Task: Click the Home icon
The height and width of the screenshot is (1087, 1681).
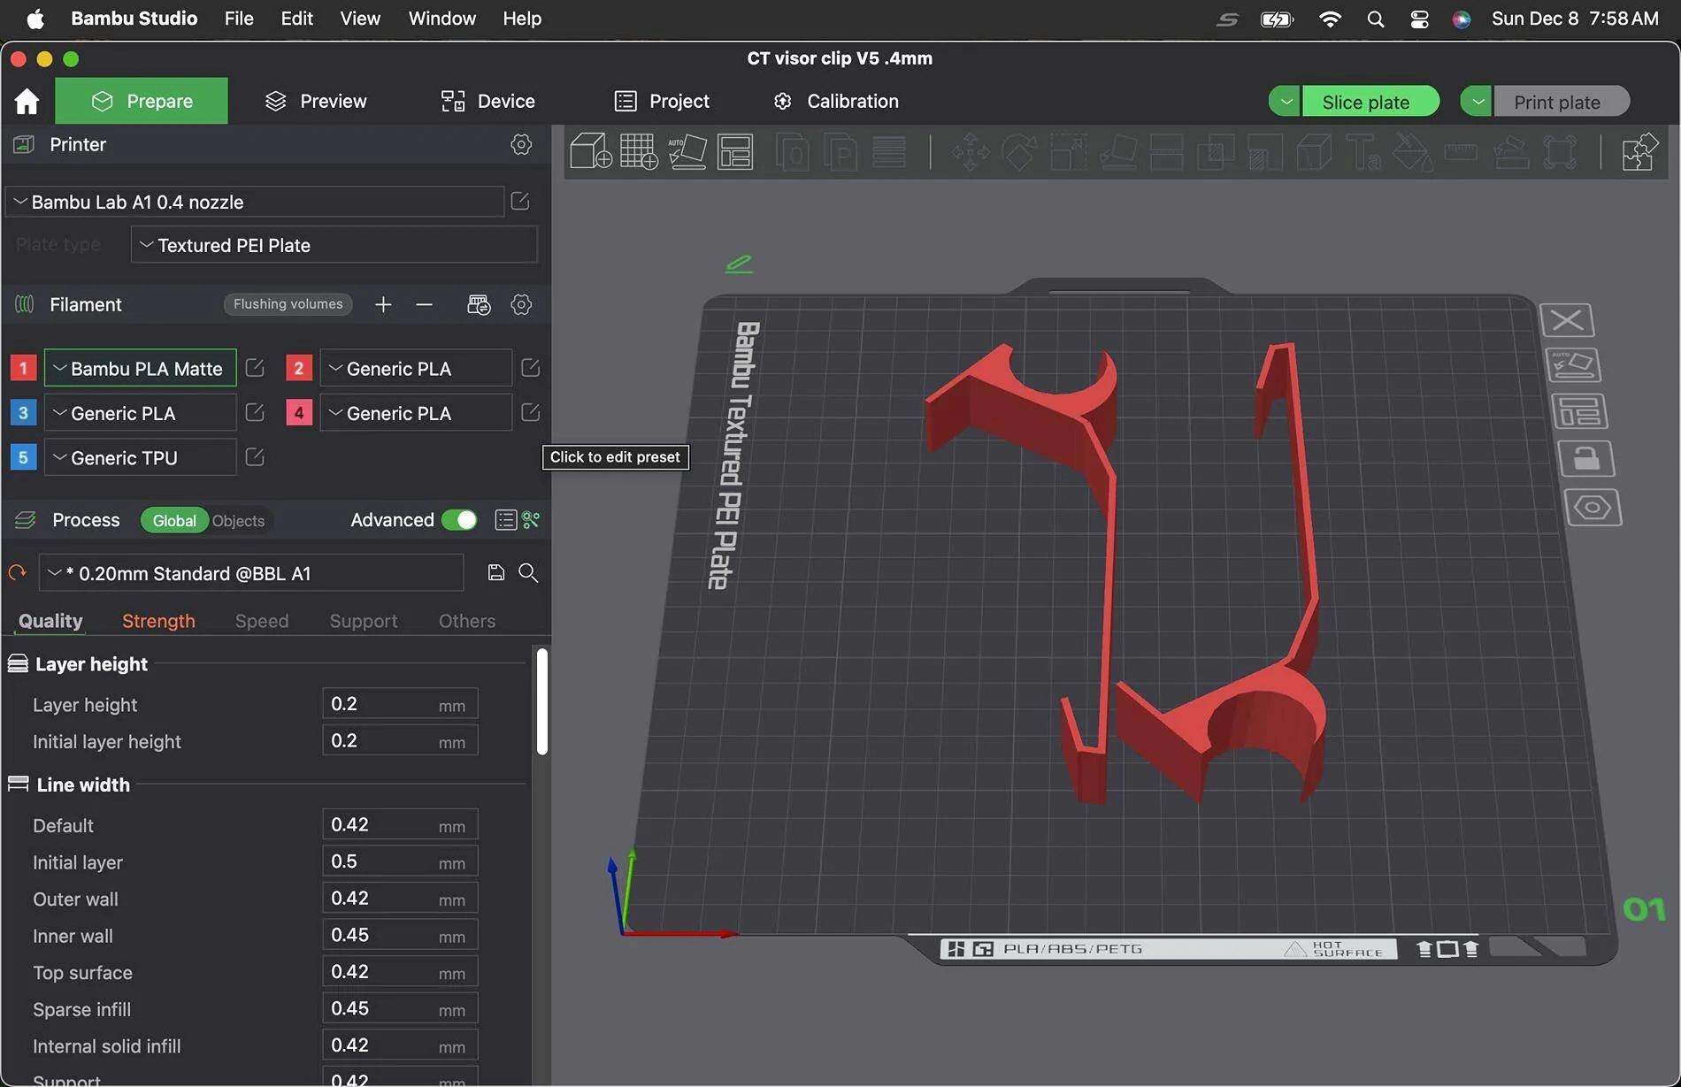Action: pos(27,101)
